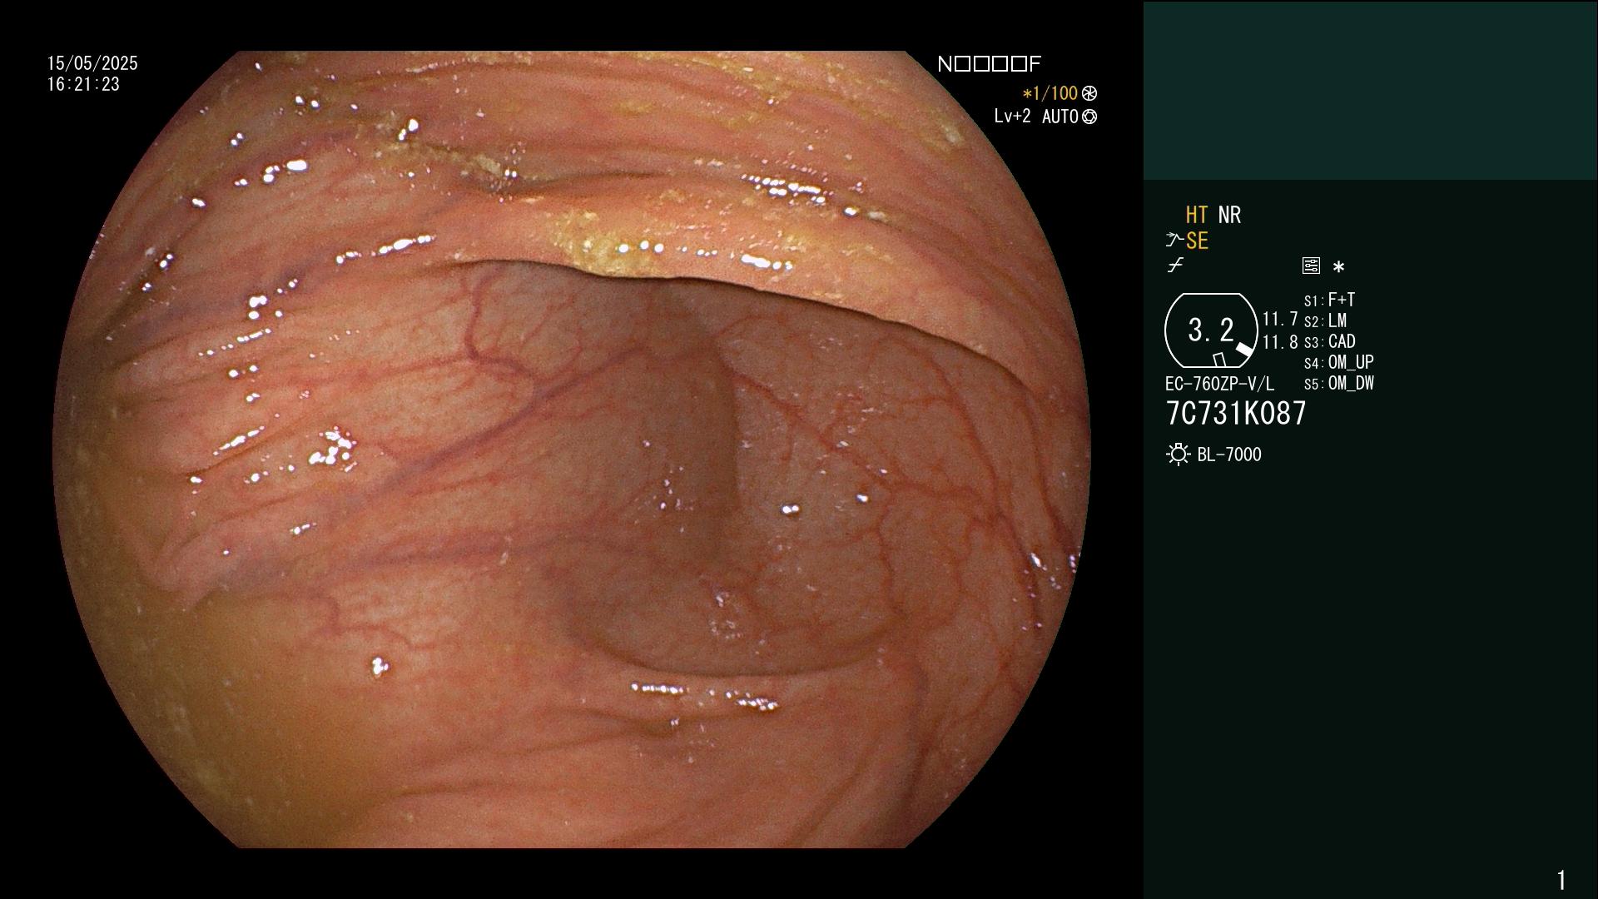Image resolution: width=1598 pixels, height=899 pixels.
Task: Click the scope model EC-760ZP-V/L
Action: tap(1219, 384)
